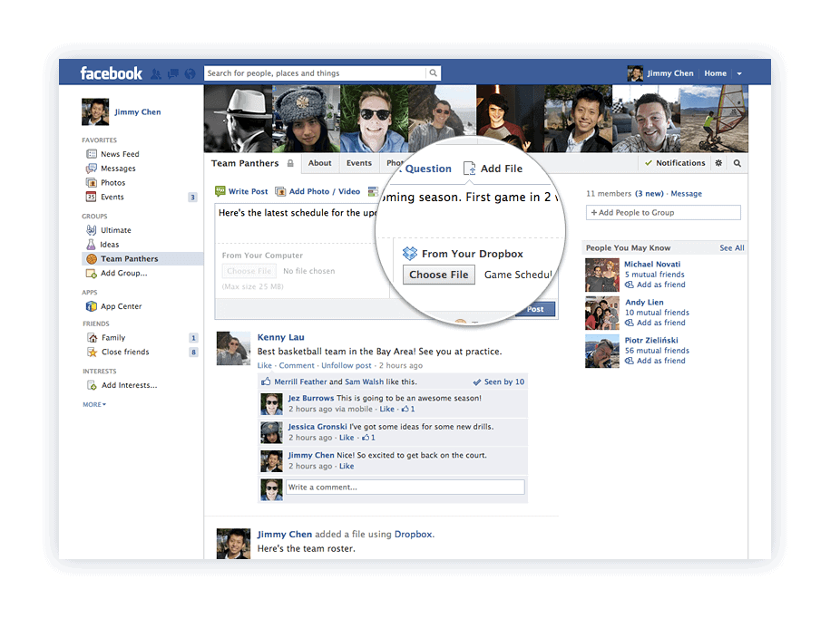The height and width of the screenshot is (618, 830).
Task: Open the About tab of Team Panthers
Action: pos(320,163)
